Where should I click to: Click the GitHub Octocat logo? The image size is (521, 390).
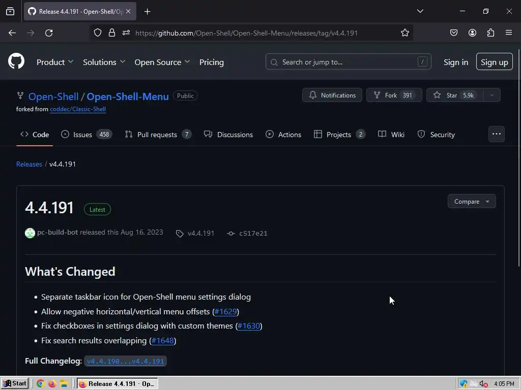click(16, 61)
